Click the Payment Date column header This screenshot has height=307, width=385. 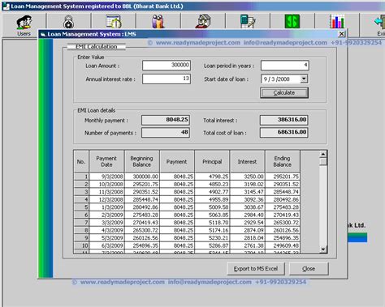coord(106,161)
